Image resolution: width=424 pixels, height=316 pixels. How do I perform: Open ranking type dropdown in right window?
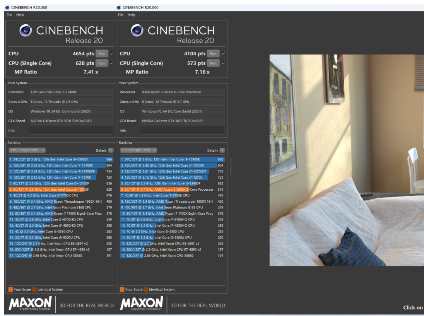click(x=138, y=150)
